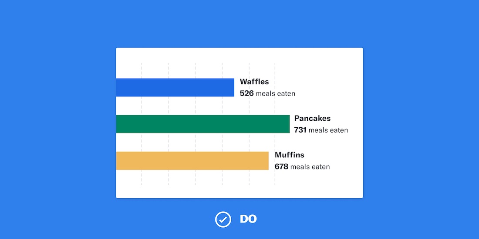Select the yellow Muffins bar

(x=192, y=161)
